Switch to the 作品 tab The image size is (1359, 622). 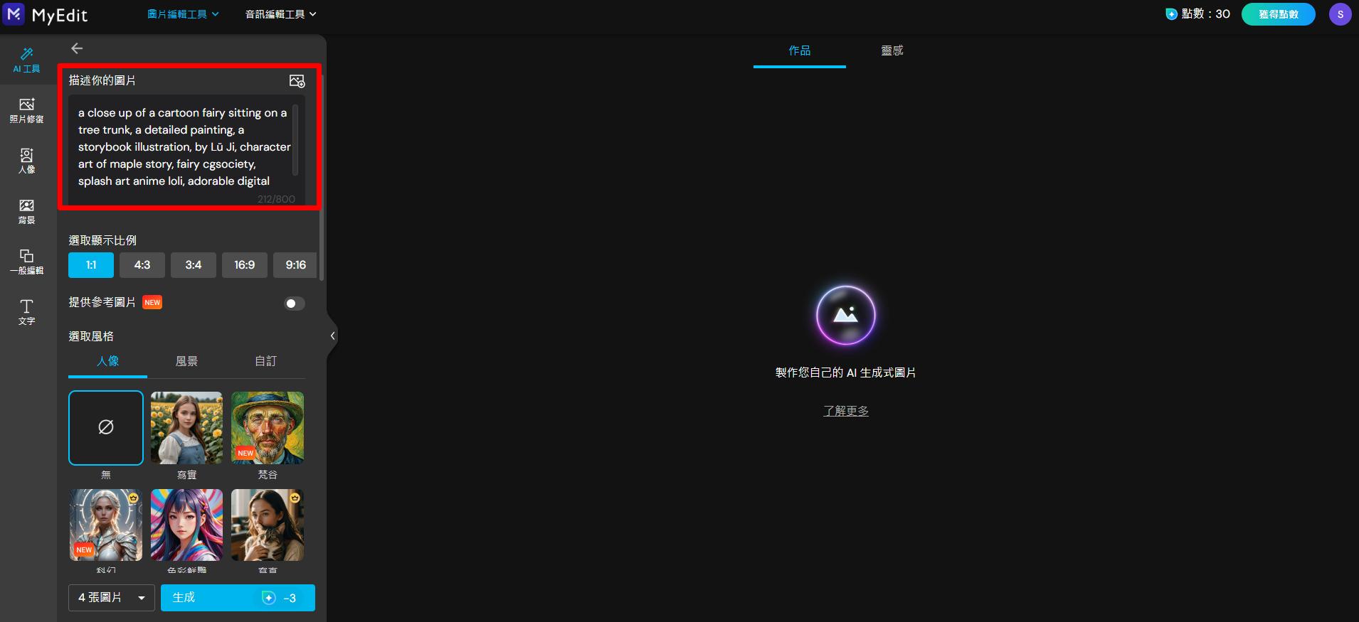tap(800, 50)
